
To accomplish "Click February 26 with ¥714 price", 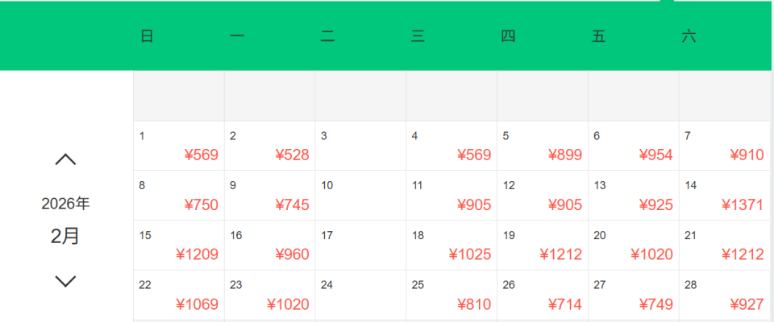I will 543,295.
